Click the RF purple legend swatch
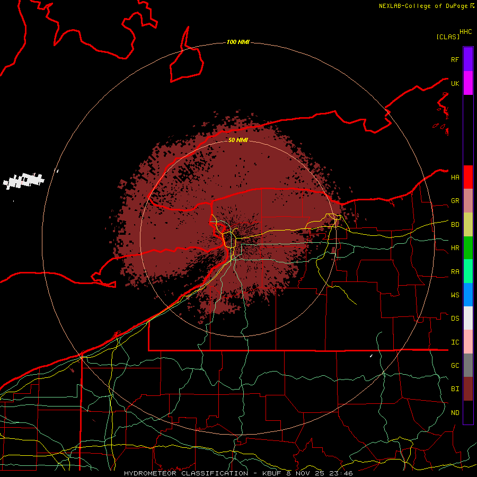Viewport: 477px width, 477px height. (x=468, y=59)
